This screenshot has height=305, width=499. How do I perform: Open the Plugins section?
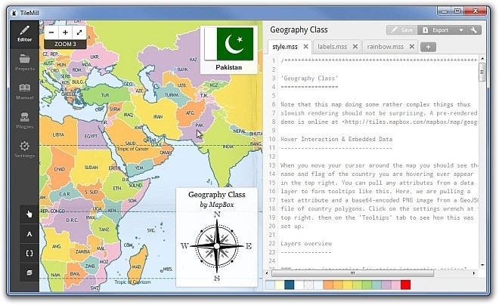click(24, 121)
